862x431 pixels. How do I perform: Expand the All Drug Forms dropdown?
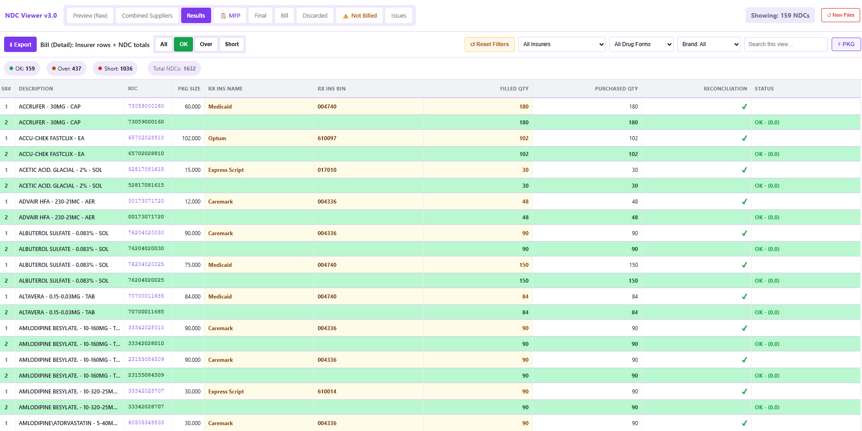(641, 44)
